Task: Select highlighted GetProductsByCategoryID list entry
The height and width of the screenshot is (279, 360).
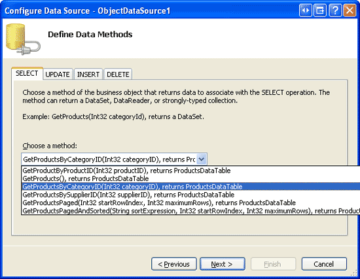Action: tap(190, 187)
